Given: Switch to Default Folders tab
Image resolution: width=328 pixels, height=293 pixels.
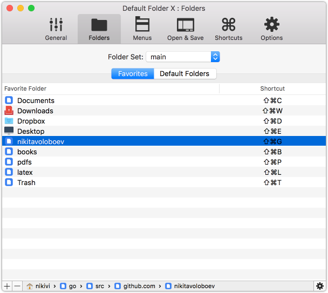Looking at the screenshot, I should tap(185, 74).
